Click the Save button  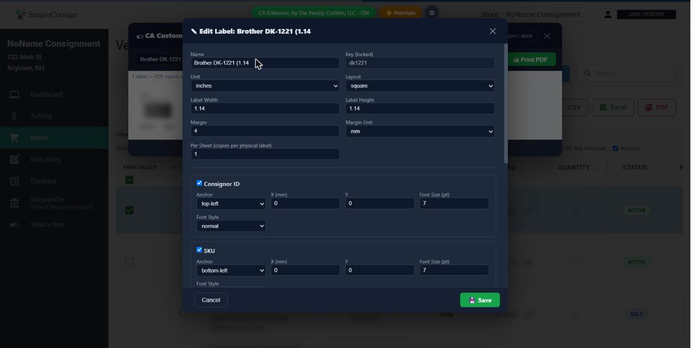[480, 300]
